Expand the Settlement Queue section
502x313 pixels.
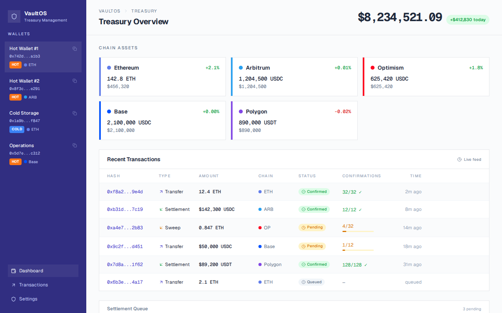127,309
